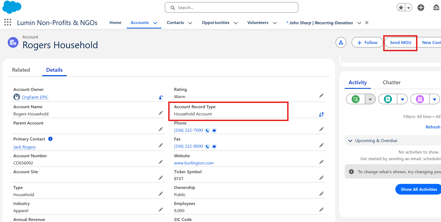Screen dimensions: 441x222
Task: Click the message icon beside Phone number
Action: 214,131
